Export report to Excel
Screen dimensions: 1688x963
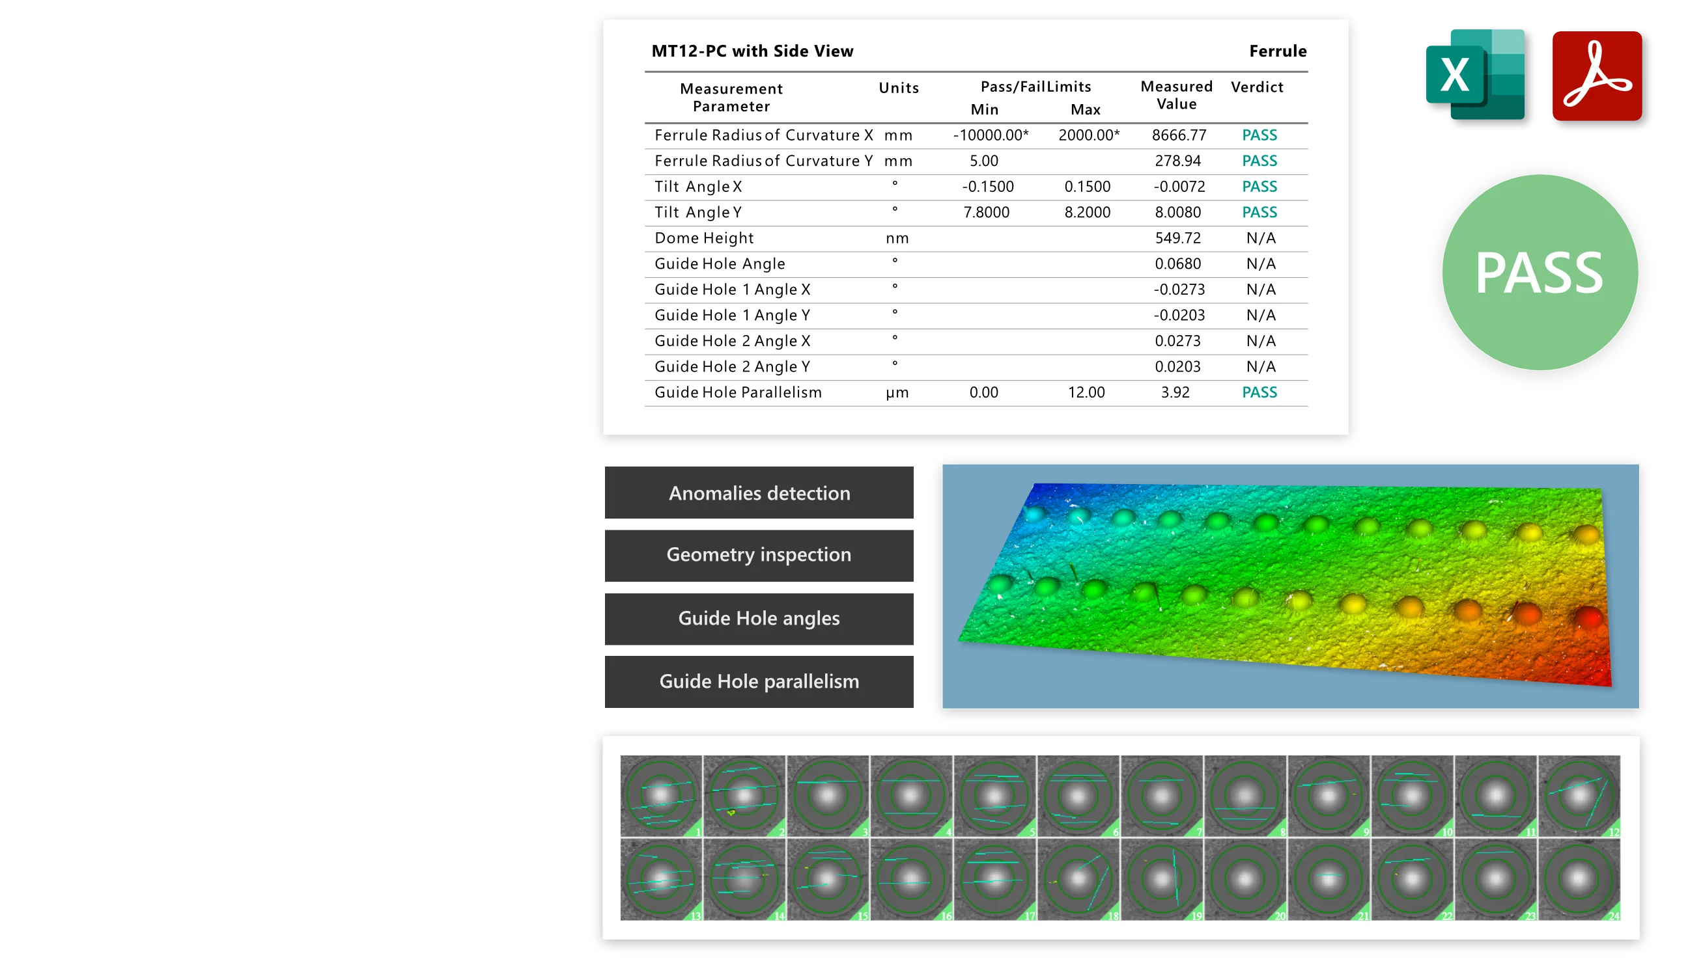[1475, 76]
